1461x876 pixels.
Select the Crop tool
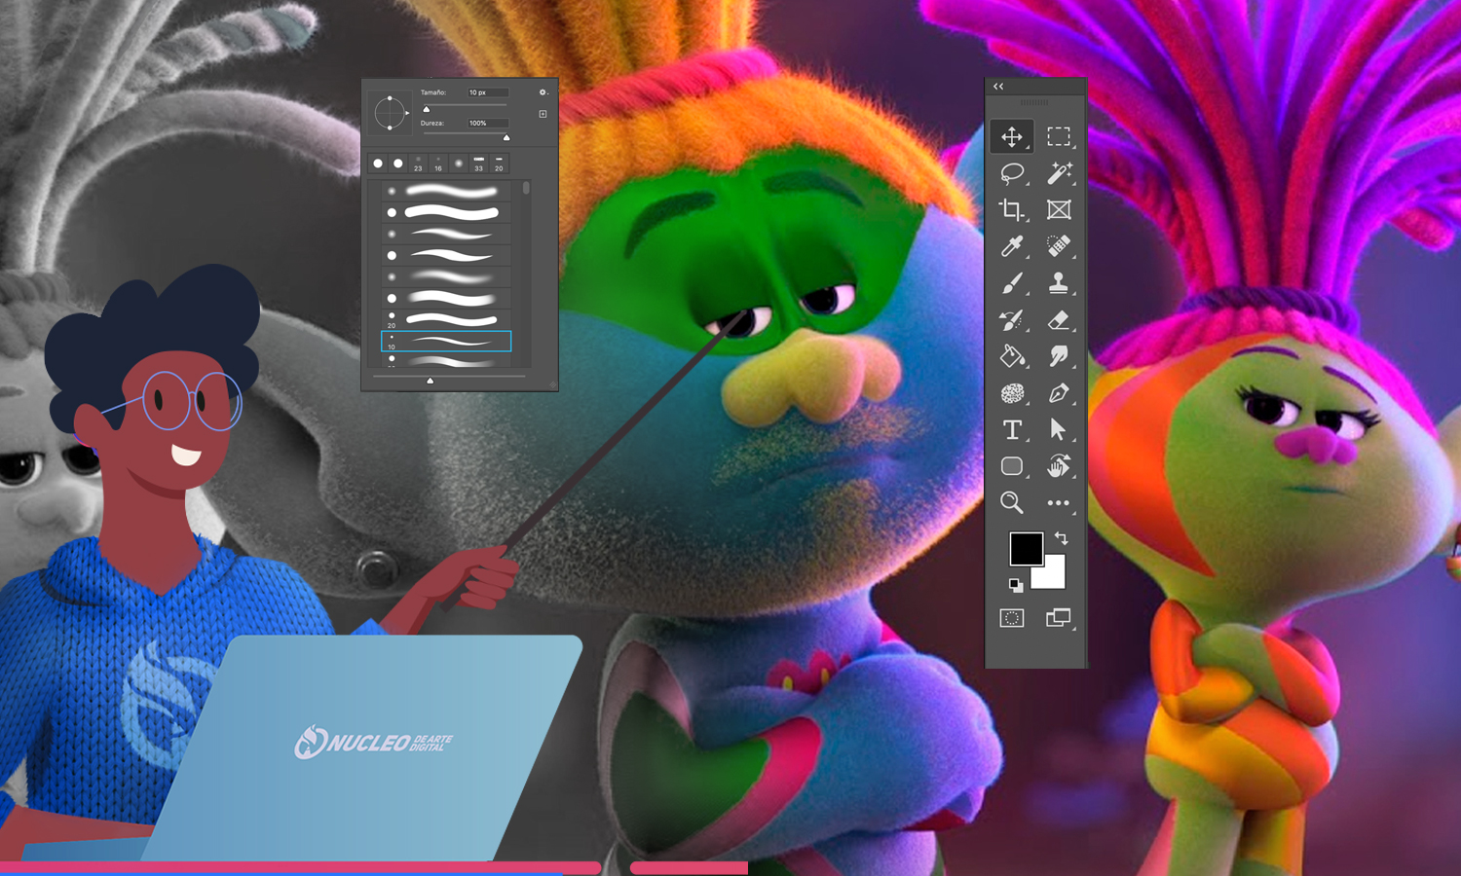tap(1012, 210)
